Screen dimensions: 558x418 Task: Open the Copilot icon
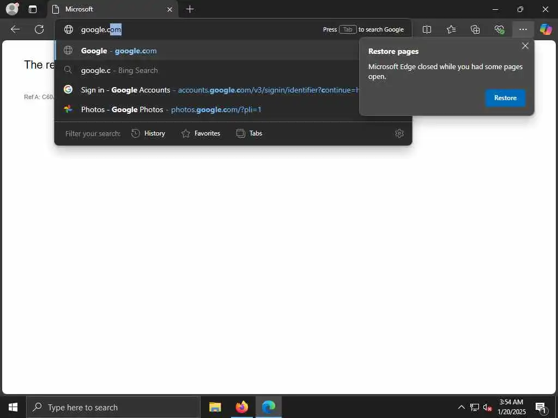click(x=545, y=29)
